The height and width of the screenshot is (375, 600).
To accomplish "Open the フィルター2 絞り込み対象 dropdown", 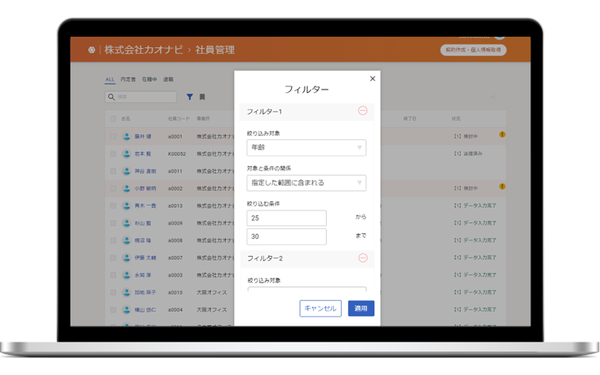I will click(306, 290).
